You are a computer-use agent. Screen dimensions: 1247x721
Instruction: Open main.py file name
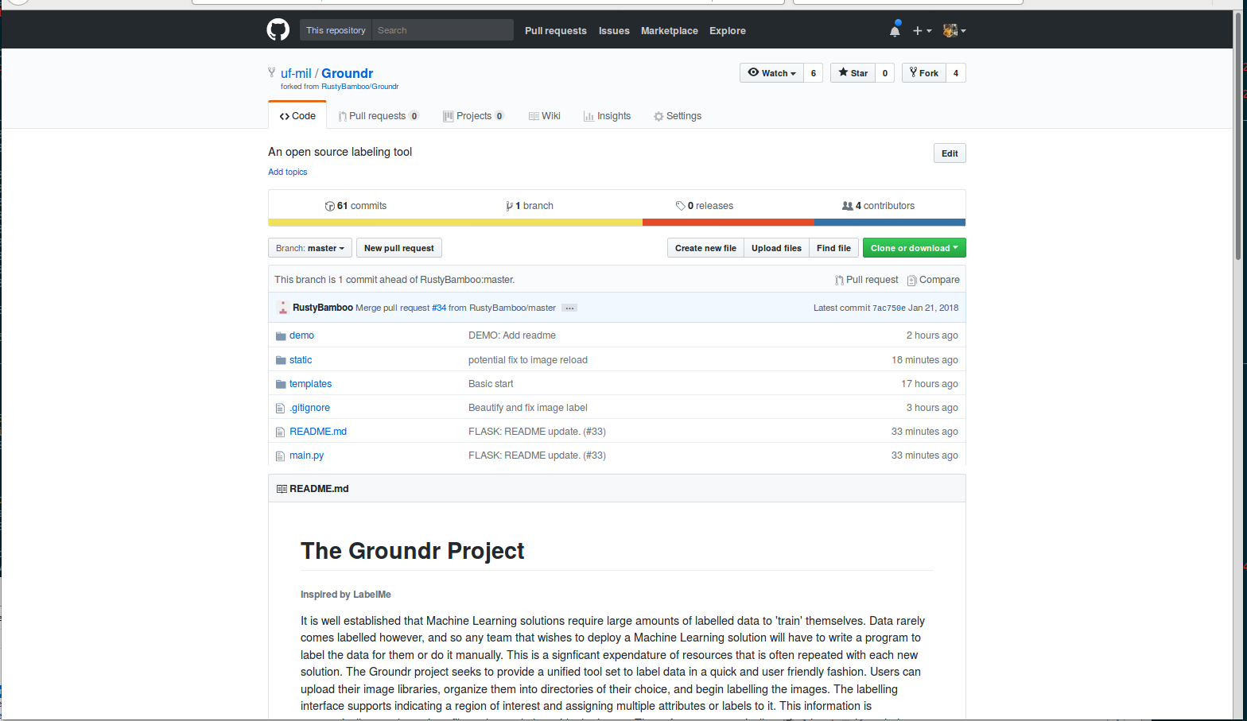(x=306, y=455)
